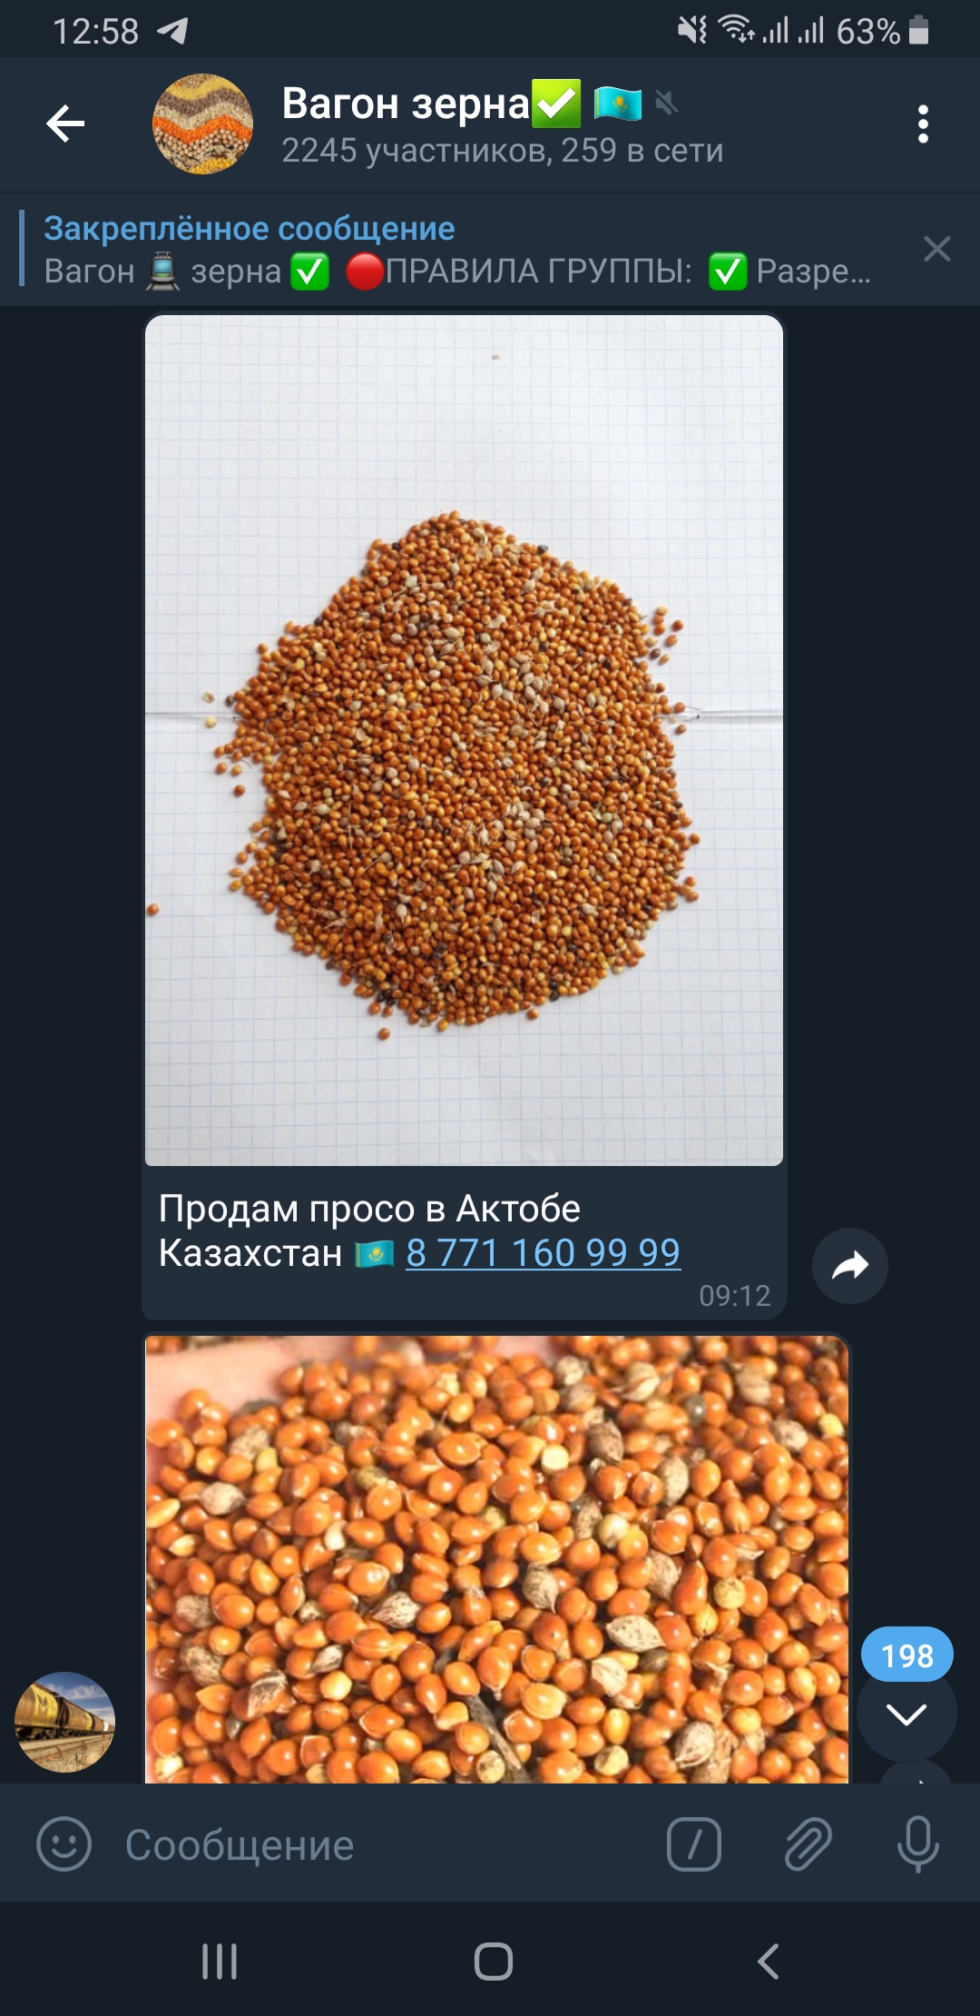The width and height of the screenshot is (980, 2016).
Task: Open the Вагон зерна group avatar
Action: click(202, 124)
